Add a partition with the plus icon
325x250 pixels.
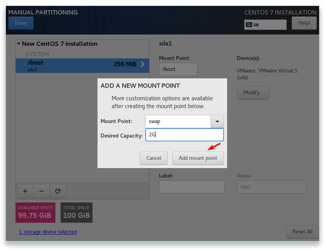[x=25, y=191]
